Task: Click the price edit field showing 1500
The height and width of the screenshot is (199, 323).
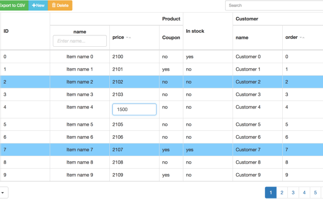Action: [x=134, y=109]
